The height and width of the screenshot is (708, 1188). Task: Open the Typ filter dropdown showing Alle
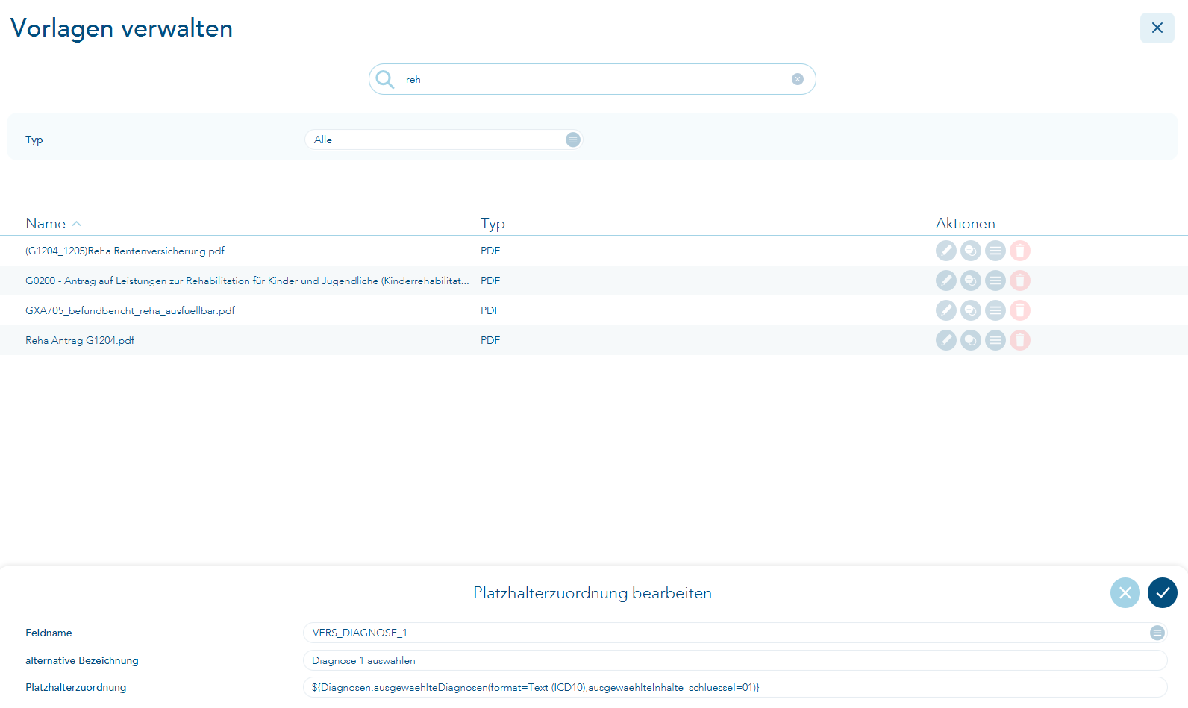coord(443,140)
